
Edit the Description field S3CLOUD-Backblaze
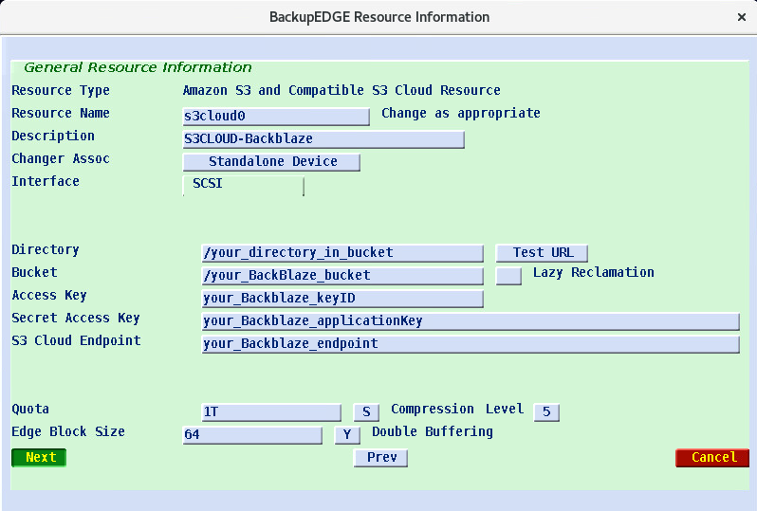click(323, 139)
